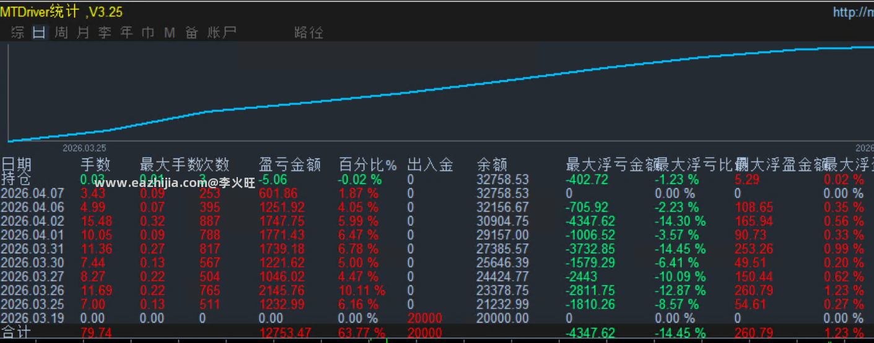Screen dimensions: 874x343
Task: Click the balance value 29157.00
Action: click(503, 235)
